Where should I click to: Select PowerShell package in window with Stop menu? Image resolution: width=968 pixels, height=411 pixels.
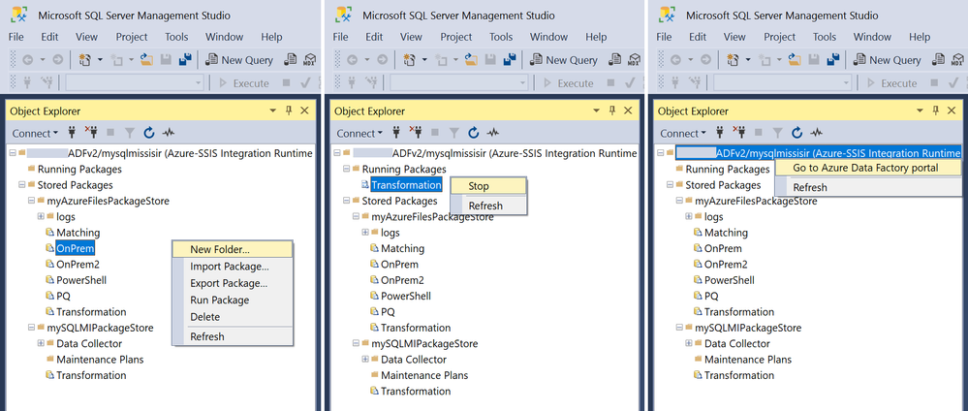406,296
